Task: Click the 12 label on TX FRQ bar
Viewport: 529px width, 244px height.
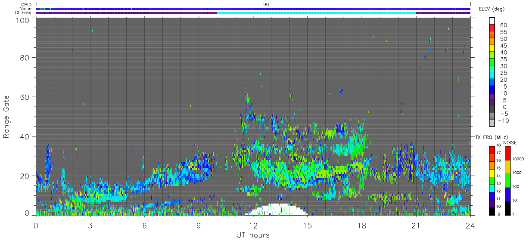Action: (498, 191)
